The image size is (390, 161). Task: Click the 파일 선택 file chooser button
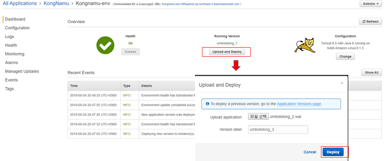(x=258, y=116)
